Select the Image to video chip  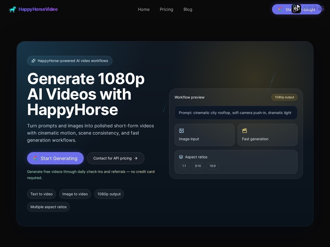coord(75,194)
